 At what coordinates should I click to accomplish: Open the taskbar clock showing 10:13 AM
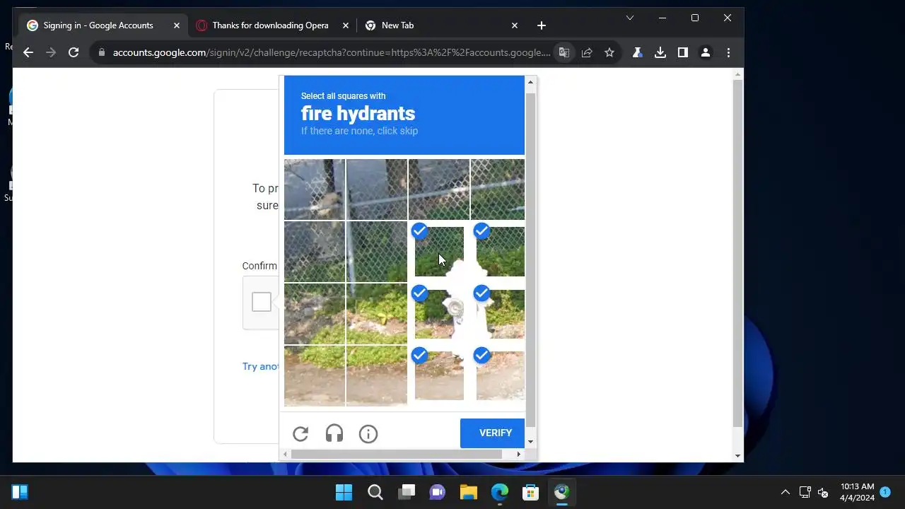(857, 492)
